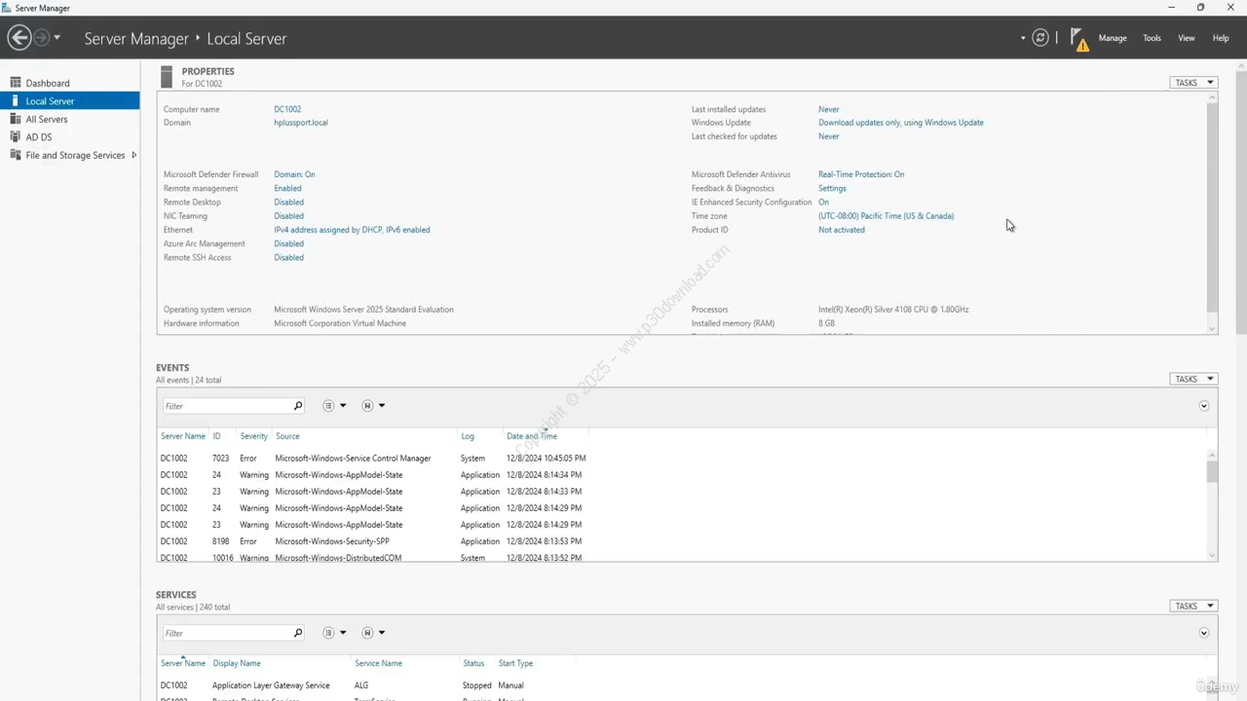The image size is (1247, 701).
Task: Click the Pacific Time zone link
Action: [x=886, y=216]
